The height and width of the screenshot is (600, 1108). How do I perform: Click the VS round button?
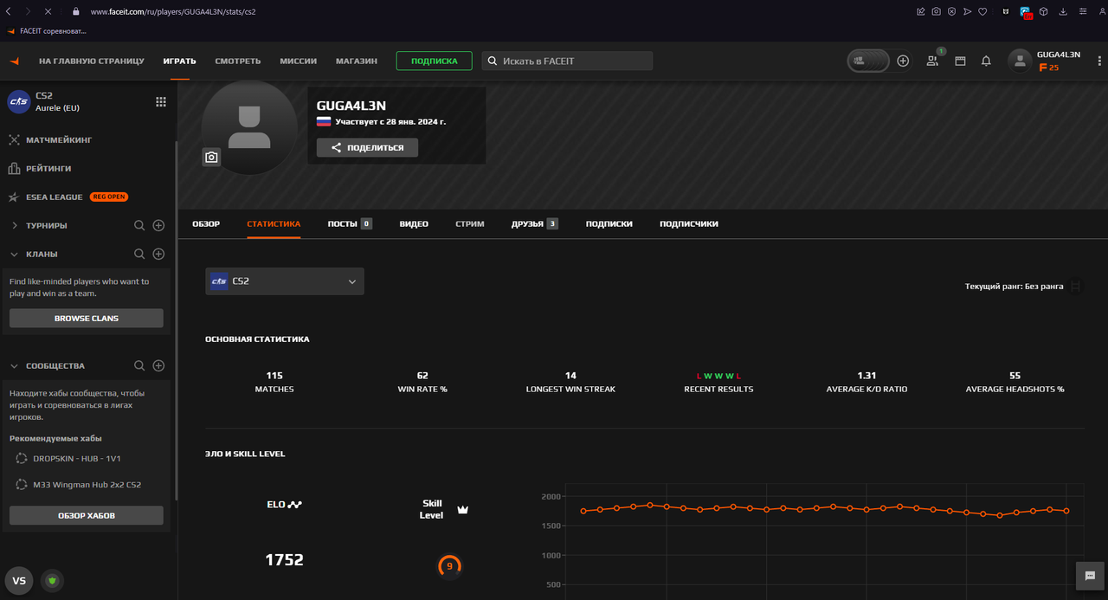pos(19,581)
